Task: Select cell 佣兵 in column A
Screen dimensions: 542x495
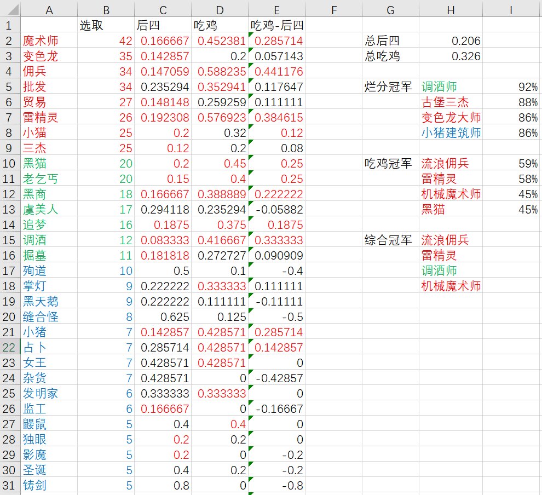Action: pyautogui.click(x=49, y=71)
